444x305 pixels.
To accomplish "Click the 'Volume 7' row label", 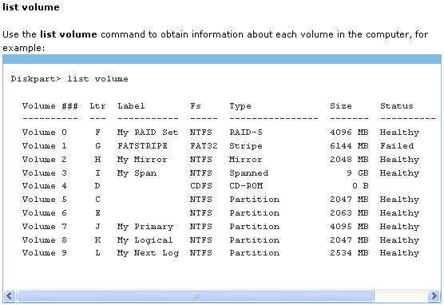I will click(x=45, y=227).
